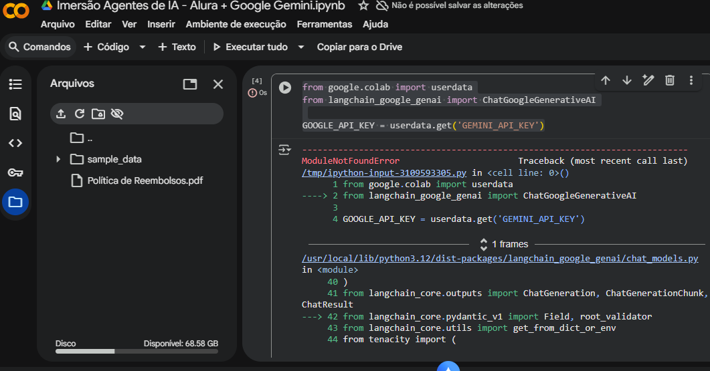Toggle the cell output options icon

(285, 150)
